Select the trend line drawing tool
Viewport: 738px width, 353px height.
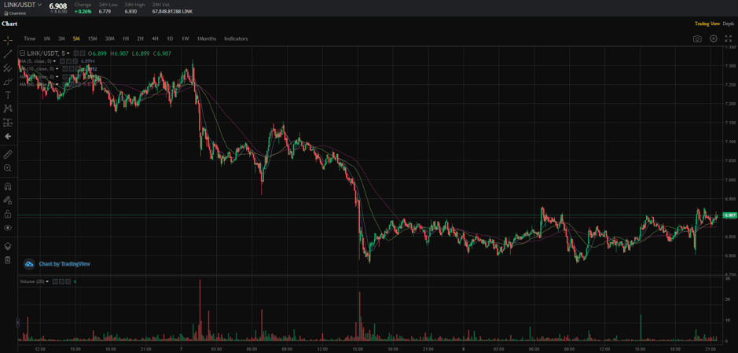pos(8,53)
